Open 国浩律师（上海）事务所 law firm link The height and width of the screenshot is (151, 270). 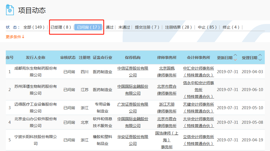point(167,140)
